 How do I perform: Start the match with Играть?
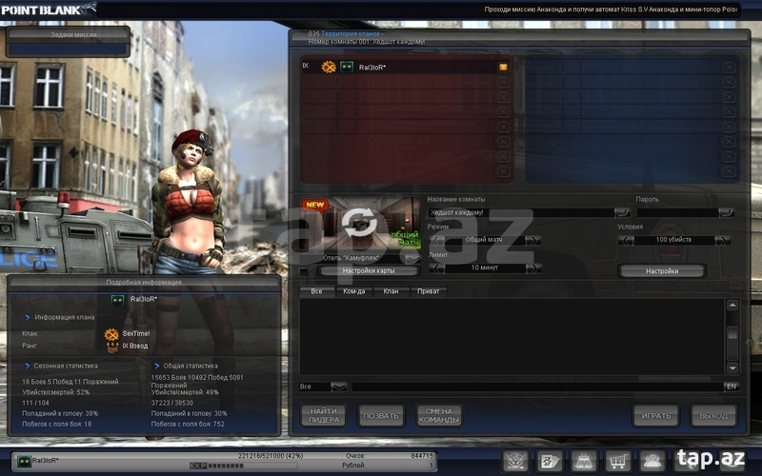(x=656, y=416)
